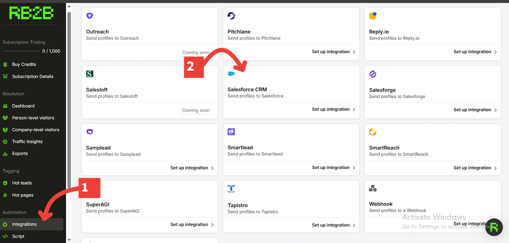The height and width of the screenshot is (243, 509).
Task: Click the Samplead setup chevron arrow
Action: pos(212,168)
